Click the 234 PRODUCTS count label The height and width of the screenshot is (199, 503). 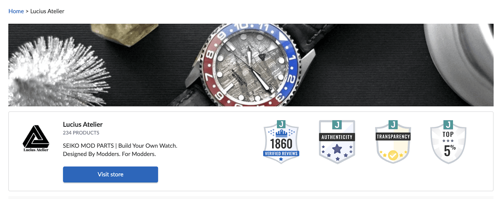(81, 133)
